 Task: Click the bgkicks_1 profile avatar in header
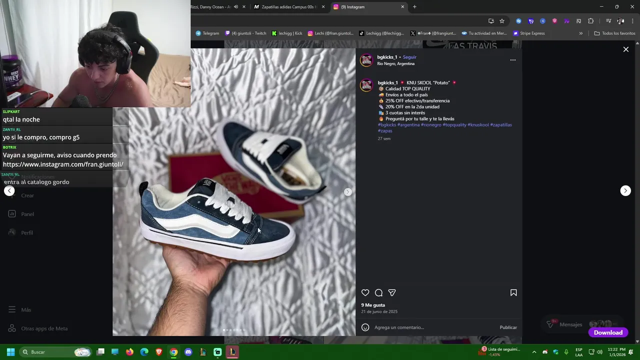pos(367,60)
